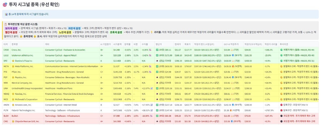Click the UnitedHealth Group Incorporated name cell
Viewport: 323px width, 125px height.
point(27,88)
